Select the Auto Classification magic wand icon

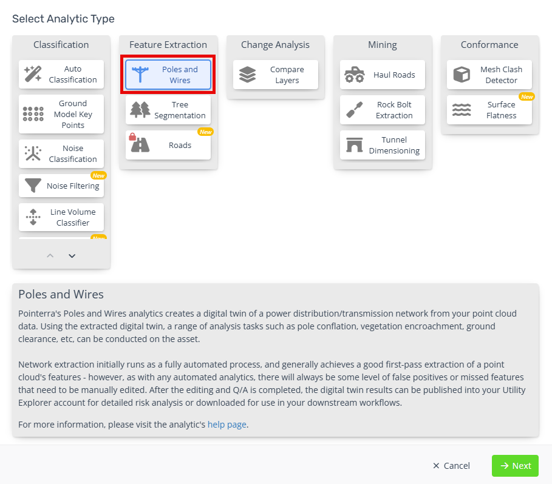(33, 74)
